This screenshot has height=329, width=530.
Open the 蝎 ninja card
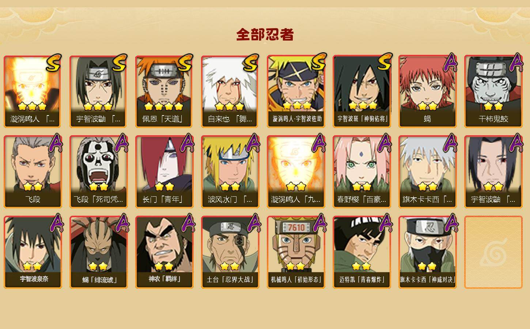pos(427,91)
